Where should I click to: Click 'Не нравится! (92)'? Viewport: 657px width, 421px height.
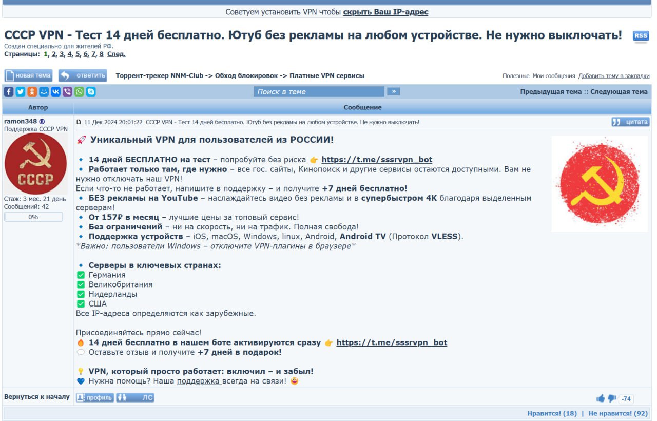pyautogui.click(x=618, y=413)
